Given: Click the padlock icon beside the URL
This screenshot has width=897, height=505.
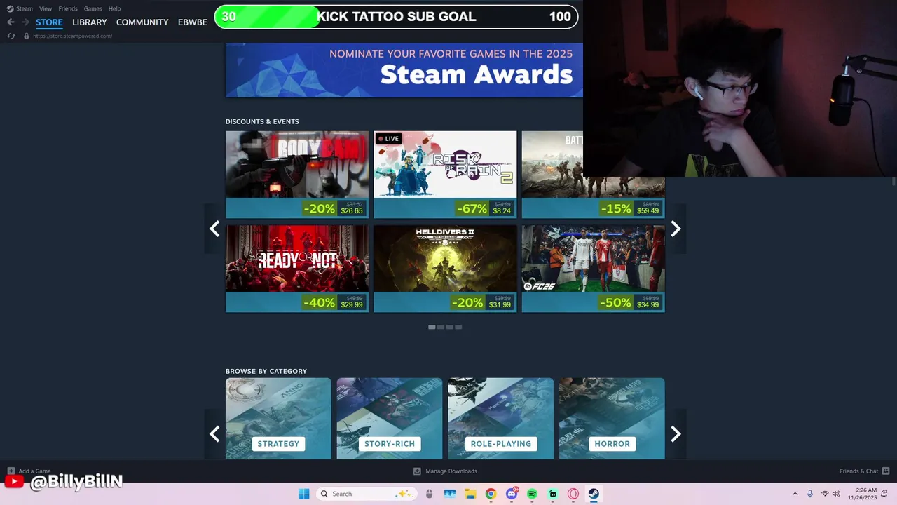Looking at the screenshot, I should click(x=27, y=36).
